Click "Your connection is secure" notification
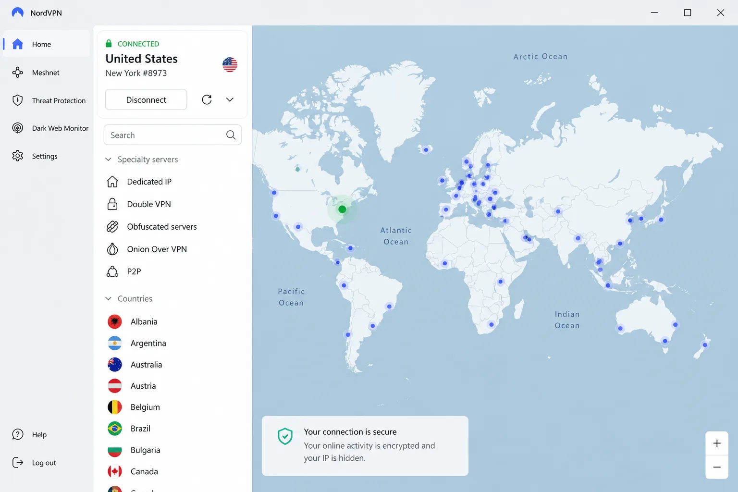Screen dimensions: 738x492 click(x=365, y=446)
